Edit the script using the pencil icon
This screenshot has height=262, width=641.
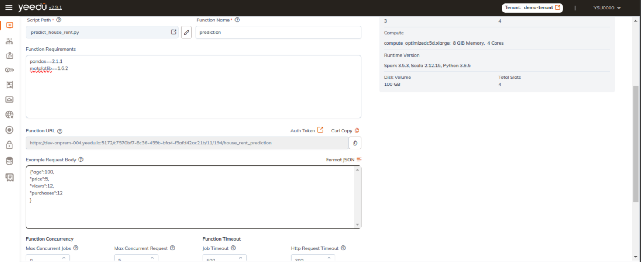[186, 32]
